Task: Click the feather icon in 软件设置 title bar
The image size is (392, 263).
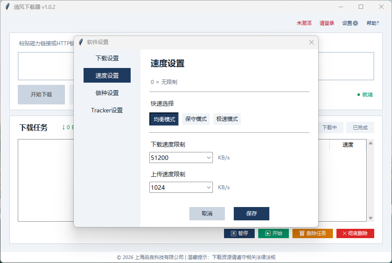Action: [x=81, y=42]
